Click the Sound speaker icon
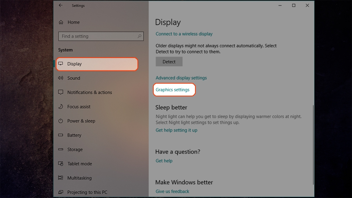The height and width of the screenshot is (198, 352). pyautogui.click(x=60, y=78)
